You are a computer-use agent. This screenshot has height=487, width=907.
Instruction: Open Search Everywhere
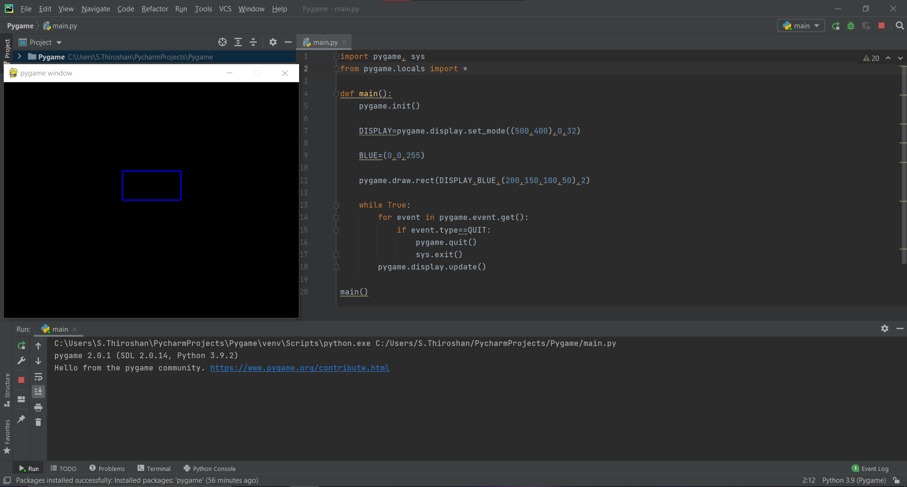coord(900,26)
